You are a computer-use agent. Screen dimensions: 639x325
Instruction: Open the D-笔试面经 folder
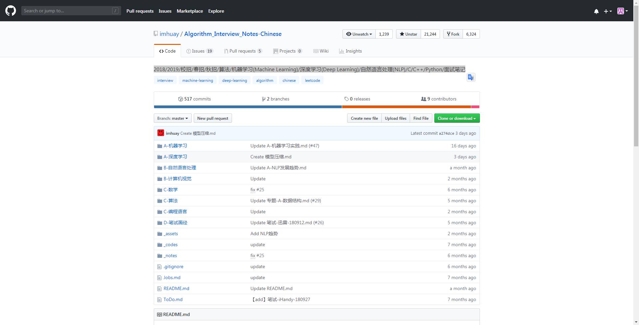(x=175, y=223)
